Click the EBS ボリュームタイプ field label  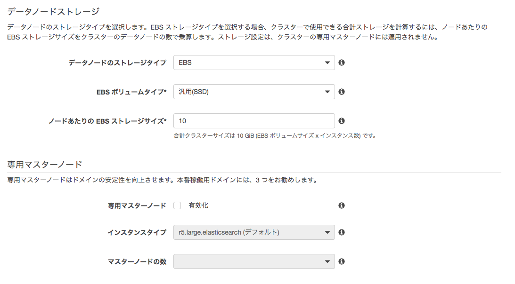pos(131,92)
